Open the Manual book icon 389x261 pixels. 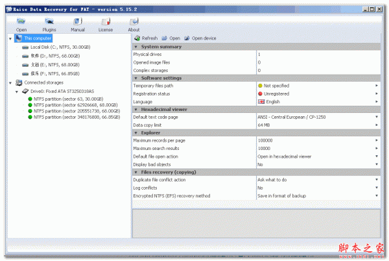77,21
